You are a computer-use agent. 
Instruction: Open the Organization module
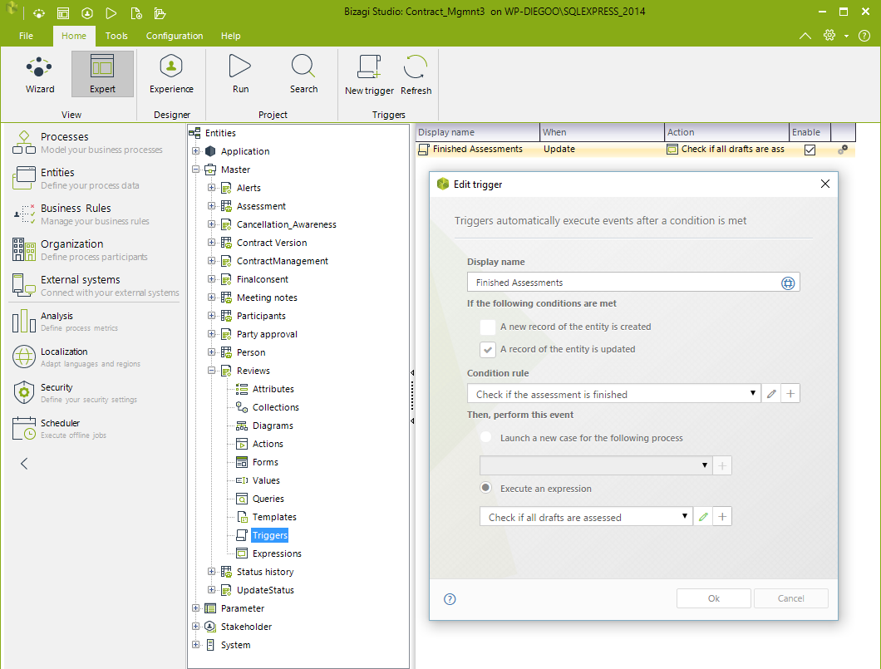pyautogui.click(x=80, y=250)
